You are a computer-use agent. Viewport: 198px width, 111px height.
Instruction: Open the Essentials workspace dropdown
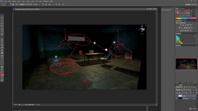click(x=191, y=5)
